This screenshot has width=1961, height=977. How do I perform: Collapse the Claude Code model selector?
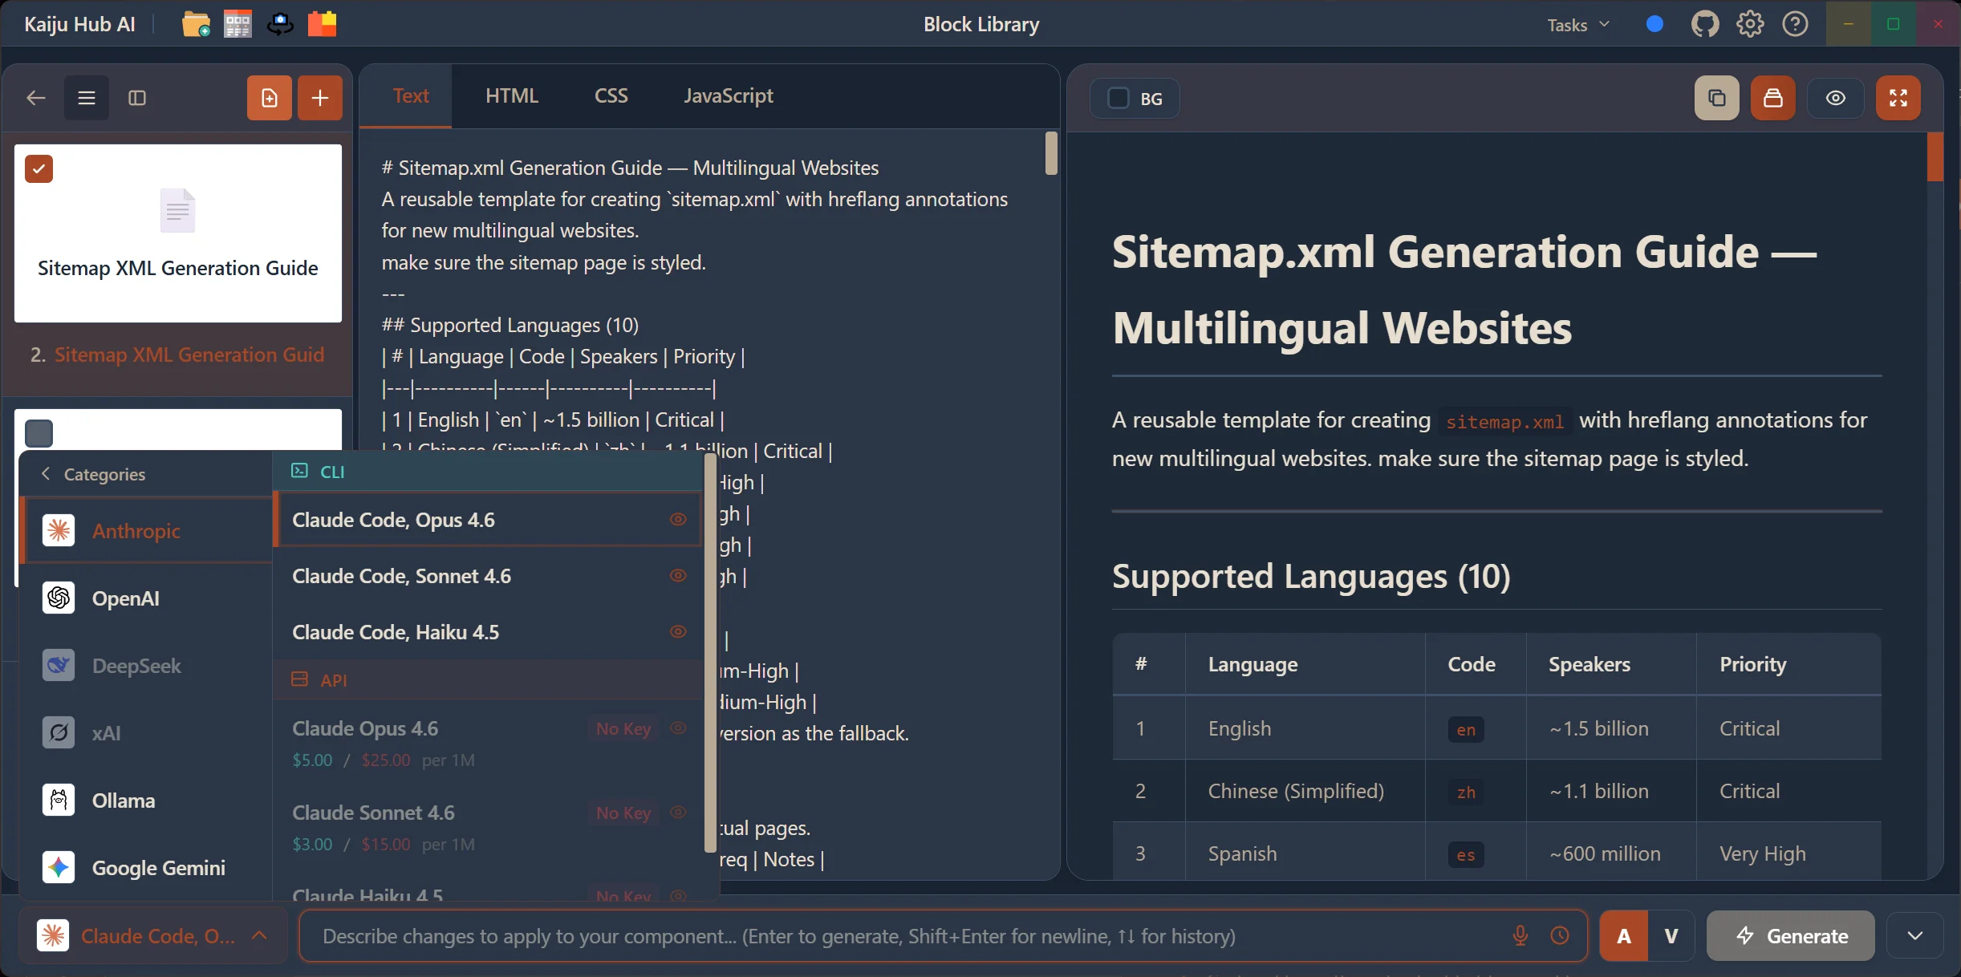pos(153,935)
